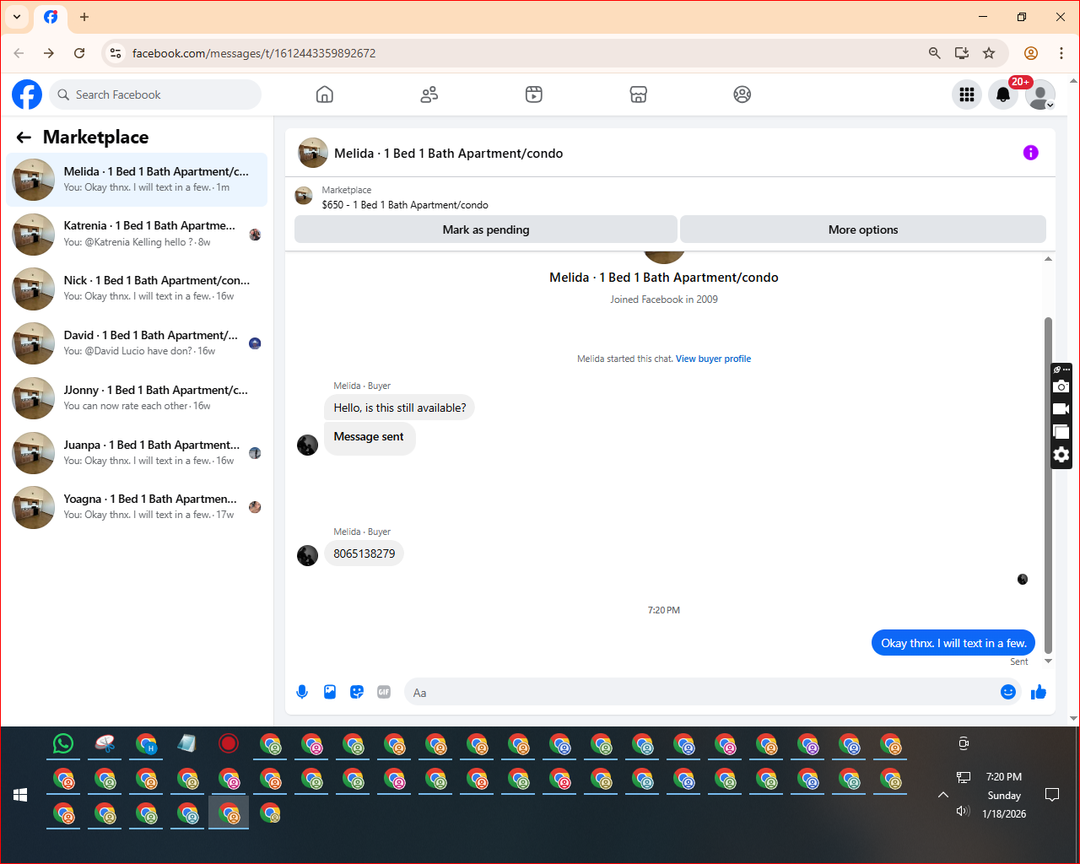Click the 'Hello, is this still available?' message

[x=400, y=408]
